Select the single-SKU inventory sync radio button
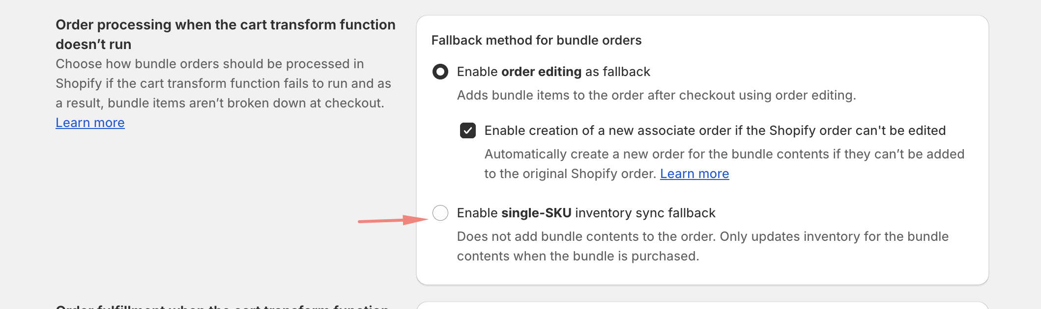Screen dimensions: 1041x309 440,213
